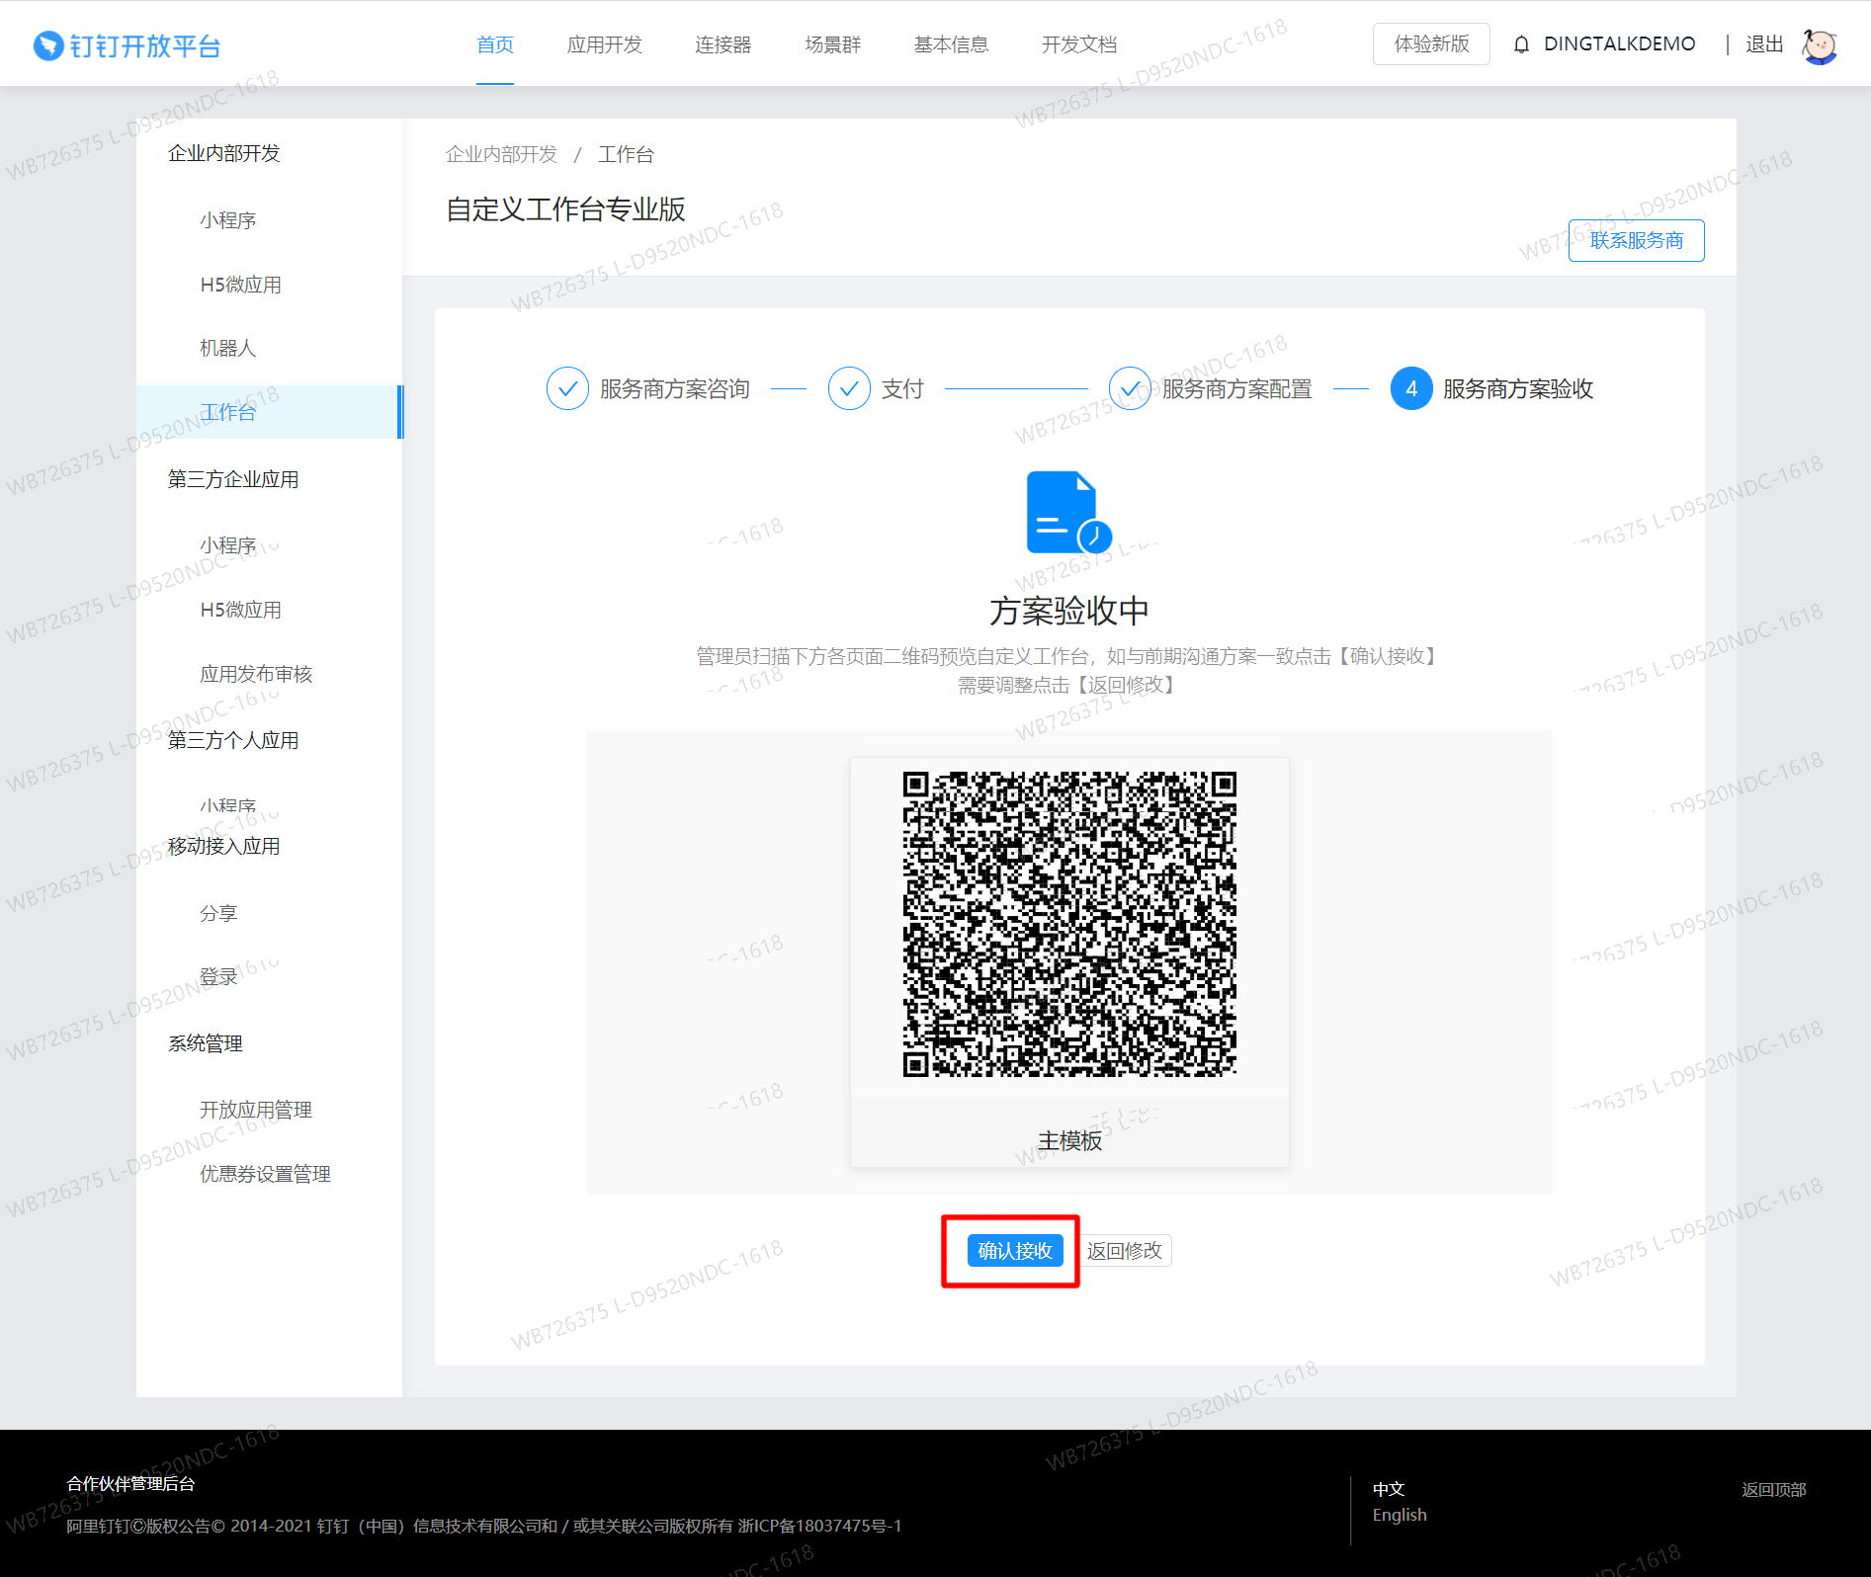Click the 自定义工作台专业版 page title
This screenshot has width=1871, height=1577.
[x=565, y=209]
